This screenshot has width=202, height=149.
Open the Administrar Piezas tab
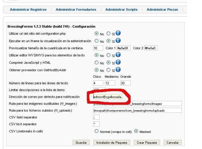[x=162, y=9]
